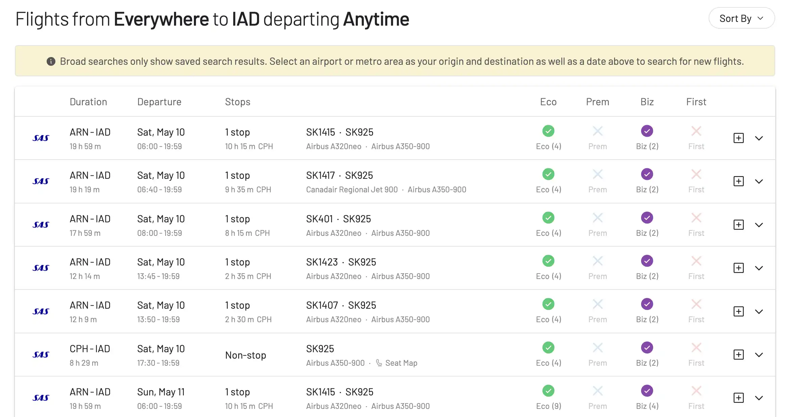Select Eco (4) green check on SK401 row
Screen dimensions: 786x417
pos(548,218)
